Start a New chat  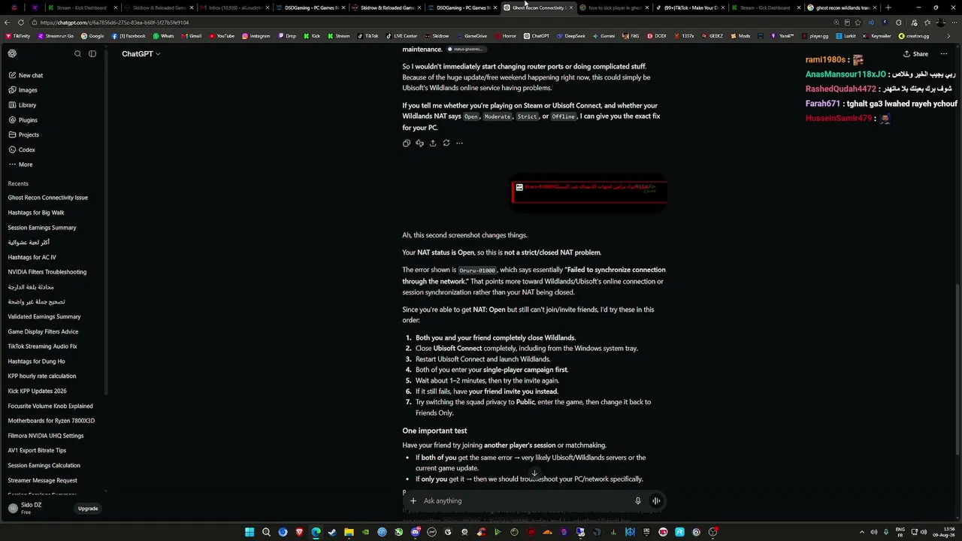(30, 75)
